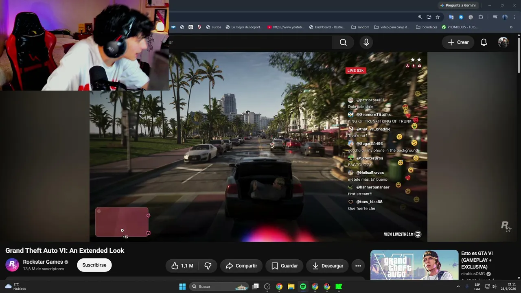Click the video title 'Grand Theft Auto VI: An Extended Look'

tap(65, 251)
